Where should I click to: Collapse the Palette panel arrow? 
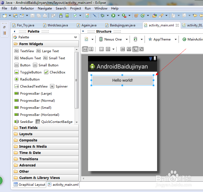pyautogui.click(x=14, y=31)
